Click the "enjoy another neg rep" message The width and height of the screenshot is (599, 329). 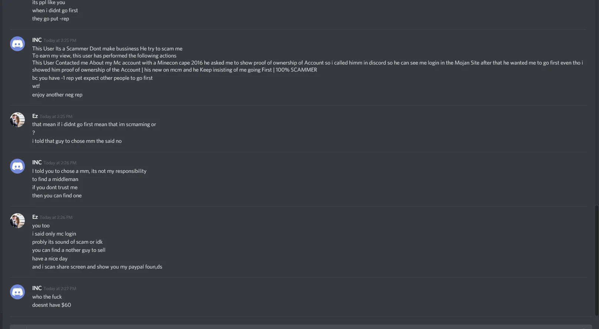pos(57,95)
